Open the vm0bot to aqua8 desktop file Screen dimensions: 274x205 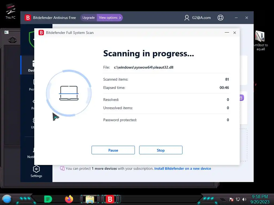261,41
